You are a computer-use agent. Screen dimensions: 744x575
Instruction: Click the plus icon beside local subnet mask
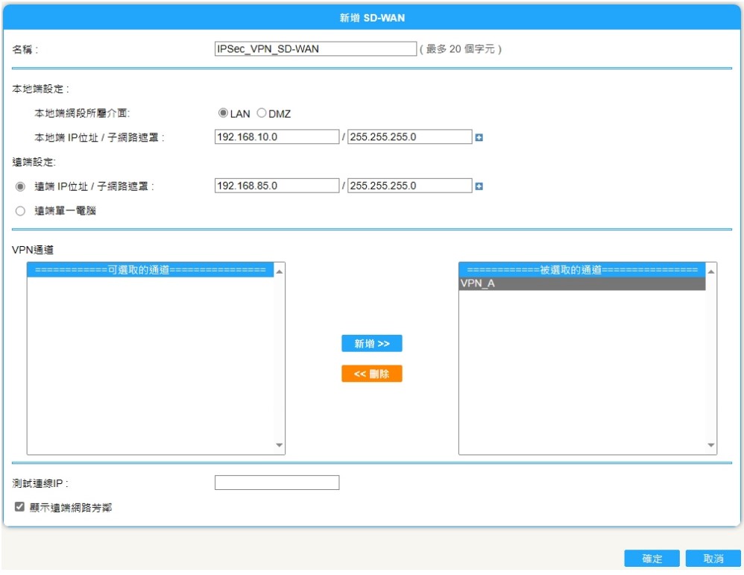pyautogui.click(x=479, y=138)
